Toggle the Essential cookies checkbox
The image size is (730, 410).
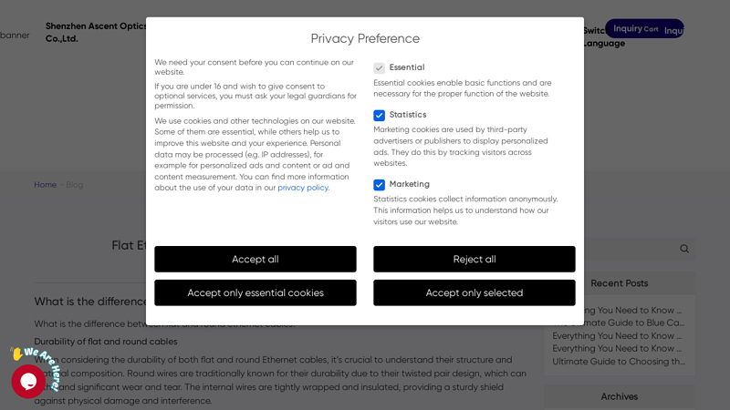tap(379, 67)
